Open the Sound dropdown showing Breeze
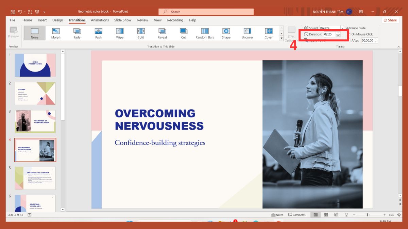Screen dimensions: 408x229 pyautogui.click(x=342, y=28)
